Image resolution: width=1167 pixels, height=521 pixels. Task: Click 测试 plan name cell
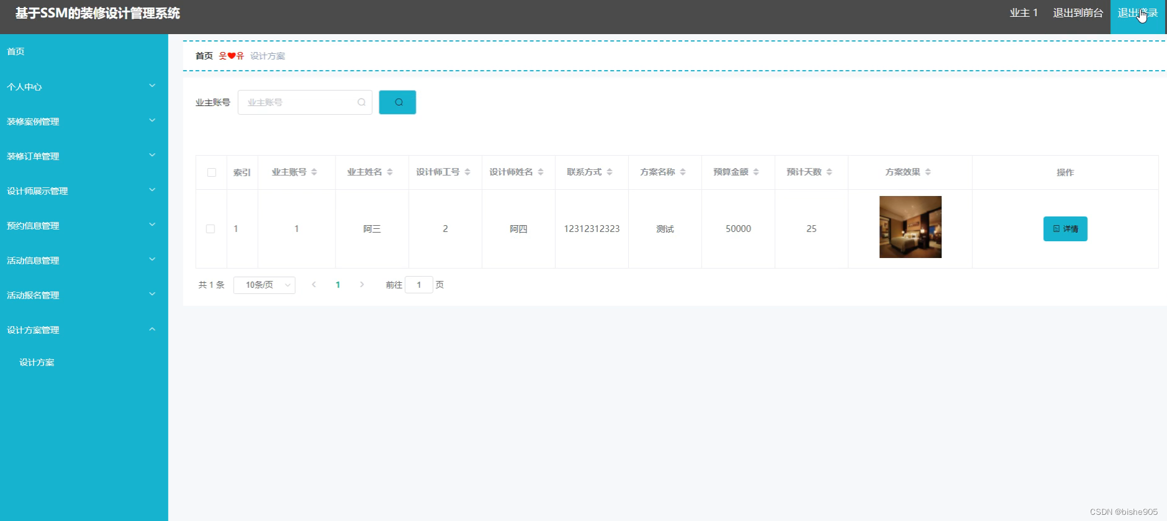coord(665,229)
